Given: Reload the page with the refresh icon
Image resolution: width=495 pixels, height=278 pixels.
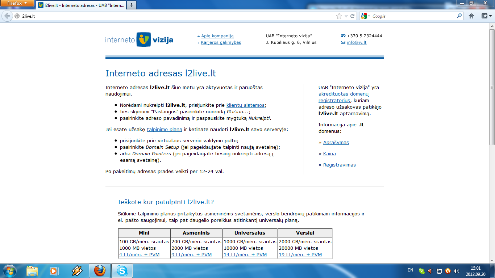Looking at the screenshot, I should (x=352, y=16).
